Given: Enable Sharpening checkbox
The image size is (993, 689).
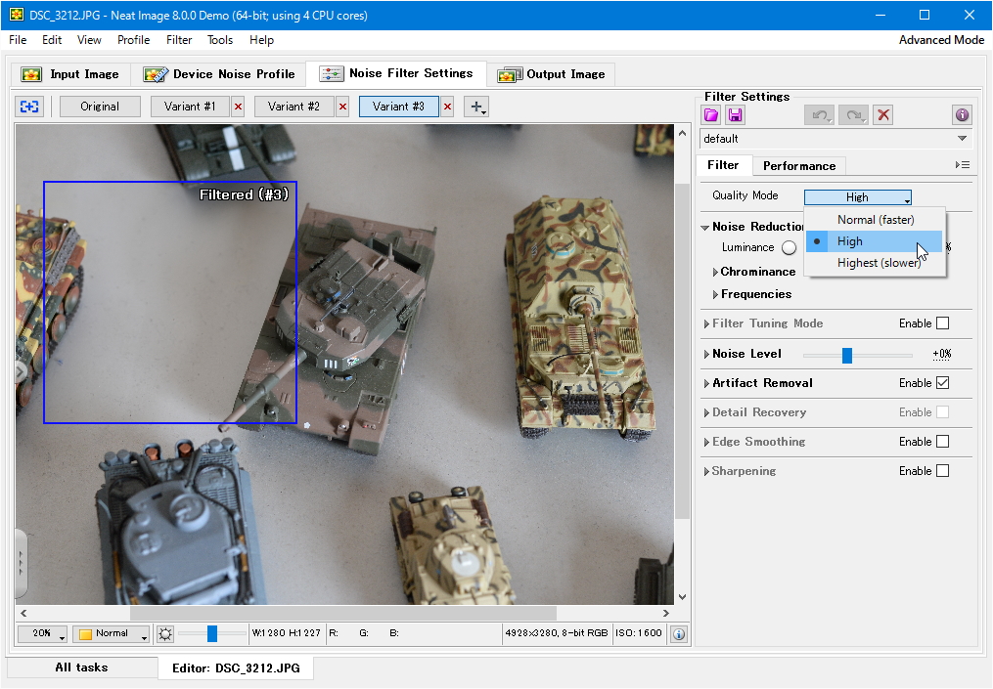Looking at the screenshot, I should [942, 471].
